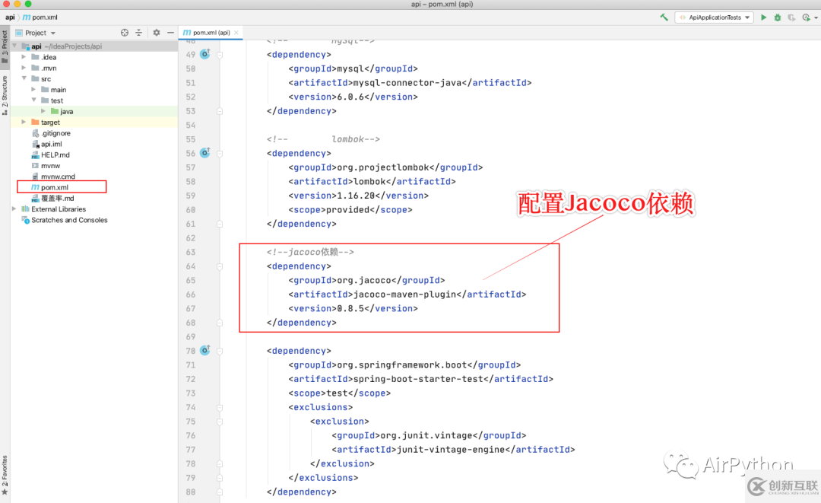The height and width of the screenshot is (503, 821).
Task: Click the fold end marker on line 68
Action: [220, 323]
